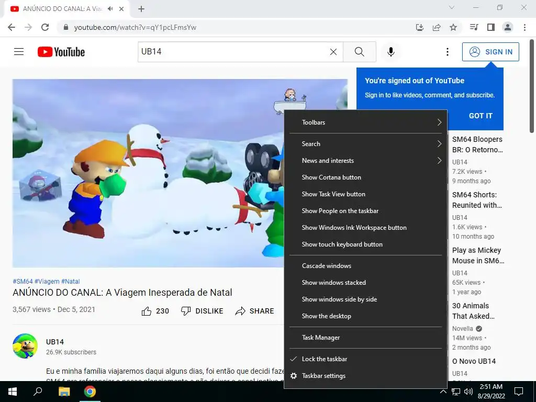This screenshot has width=536, height=402.
Task: Toggle Chrome side panel
Action: (x=491, y=27)
